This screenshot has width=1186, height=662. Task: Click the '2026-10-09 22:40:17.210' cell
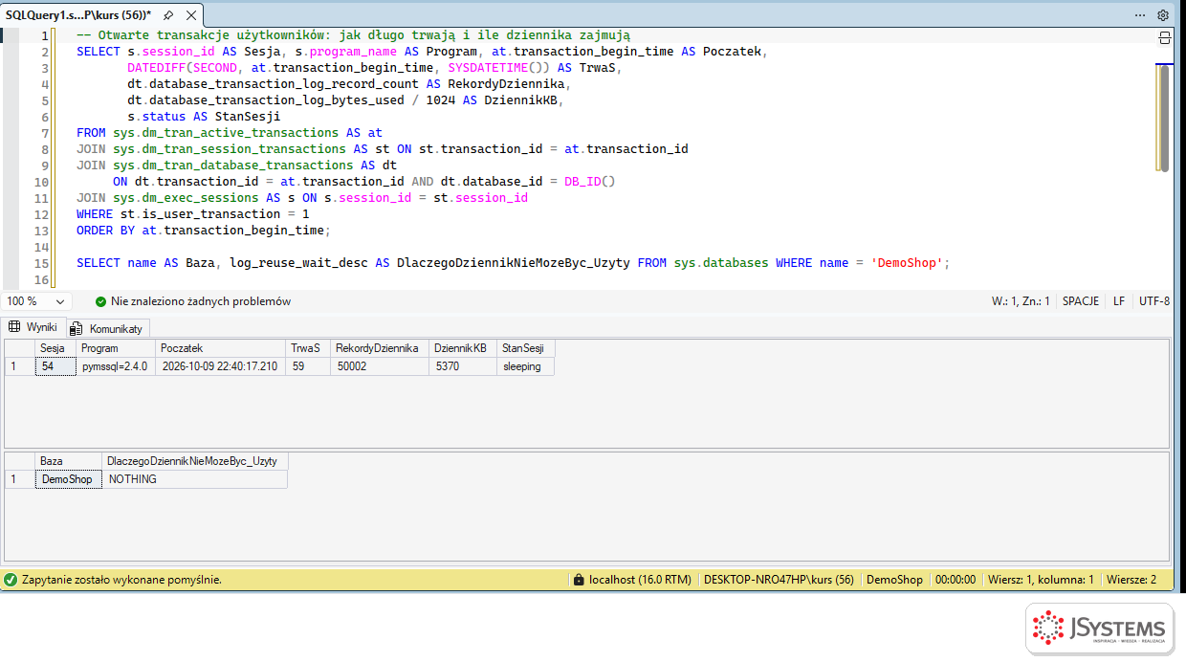coord(221,366)
